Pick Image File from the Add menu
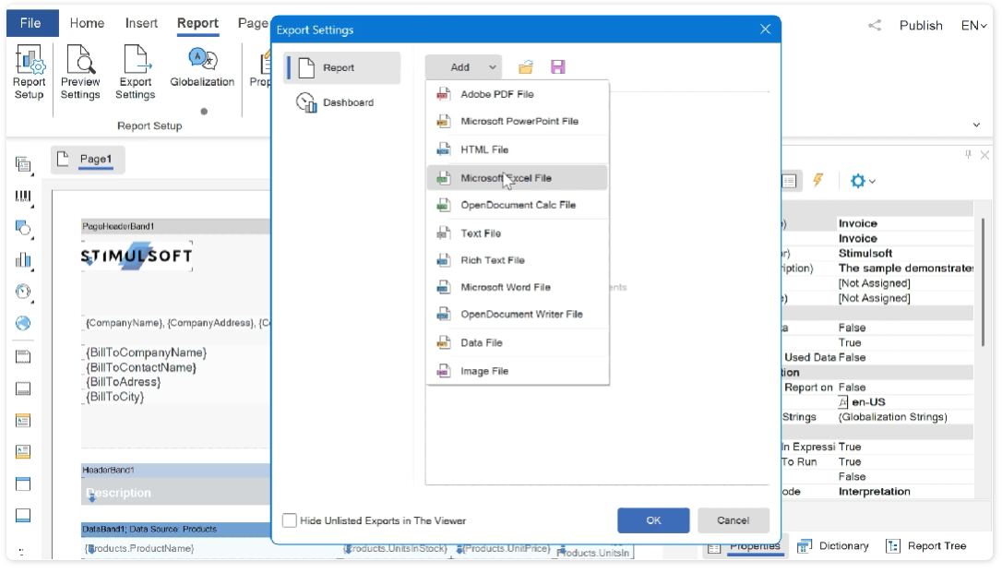 pos(517,371)
